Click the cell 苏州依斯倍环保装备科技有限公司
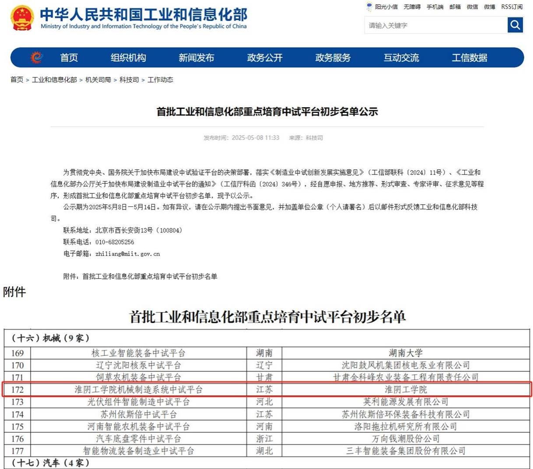The image size is (533, 469). click(406, 414)
